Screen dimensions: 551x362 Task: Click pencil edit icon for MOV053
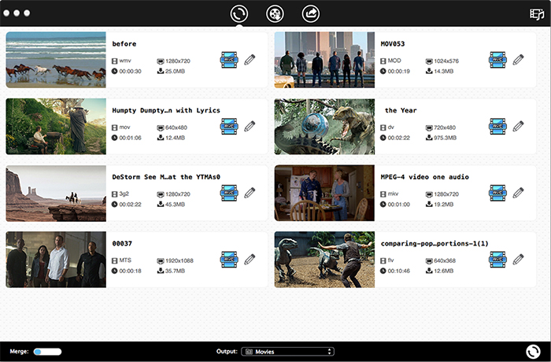tap(518, 60)
